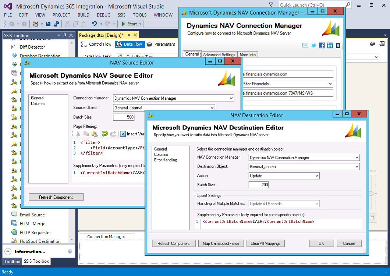Open the SSIS menu
Image resolution: width=390 pixels, height=276 pixels.
[x=122, y=15]
